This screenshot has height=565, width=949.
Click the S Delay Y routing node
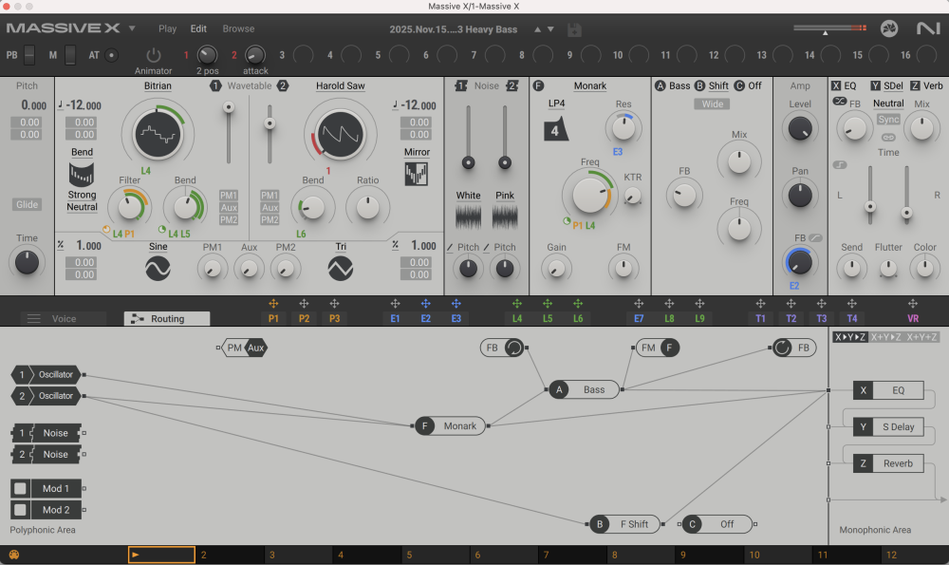click(888, 427)
